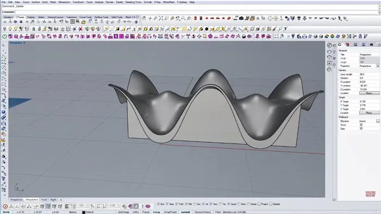Viewport: 381px width, 214px height.
Task: Click the rainbow colored layers icon
Action: pos(327,36)
